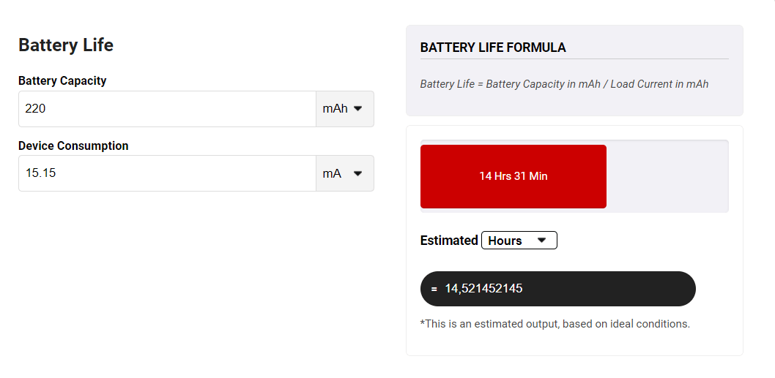Click the equals sign in the result
The width and height of the screenshot is (775, 378).
(434, 289)
